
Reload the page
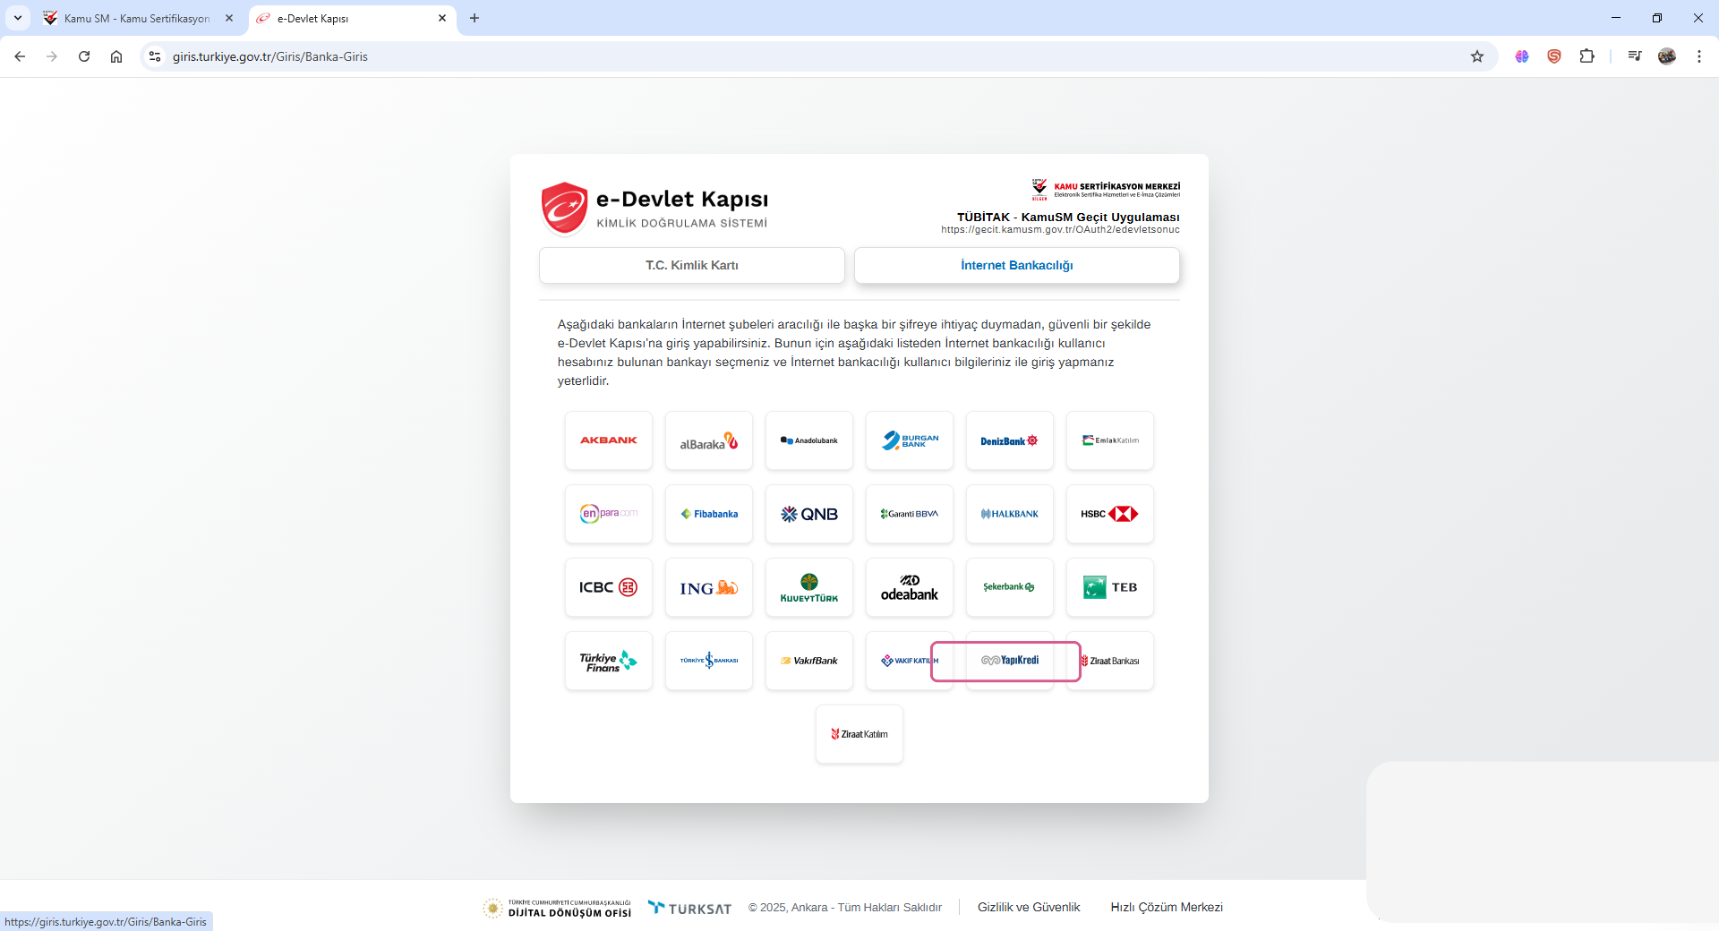click(x=84, y=56)
